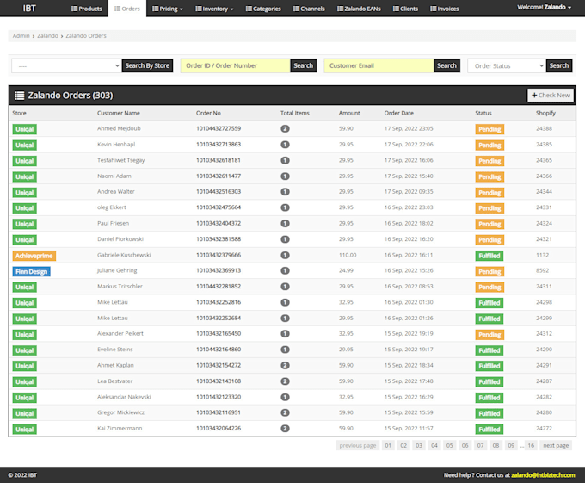The width and height of the screenshot is (585, 483).
Task: Click the Achieveprime store badge
Action: (34, 256)
